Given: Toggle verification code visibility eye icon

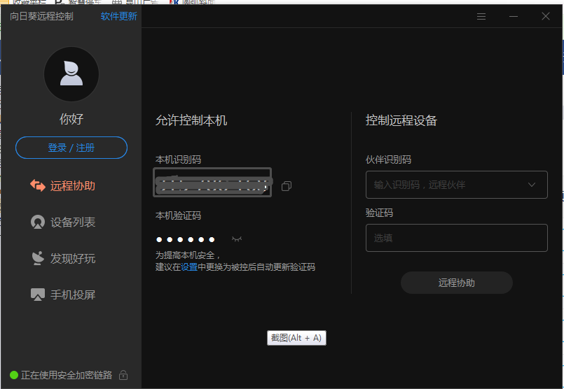Looking at the screenshot, I should pyautogui.click(x=237, y=239).
